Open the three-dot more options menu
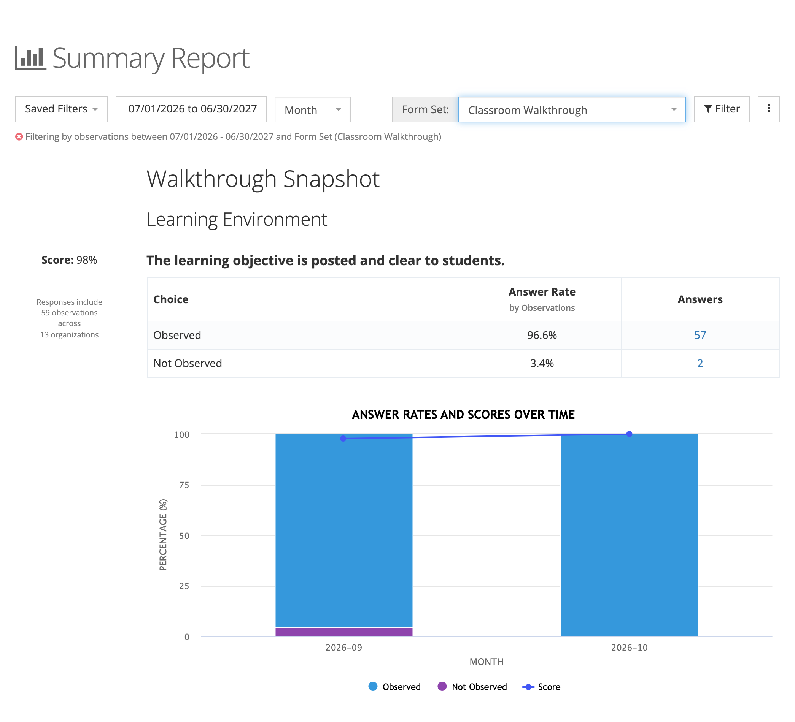Image resolution: width=795 pixels, height=722 pixels. 769,109
